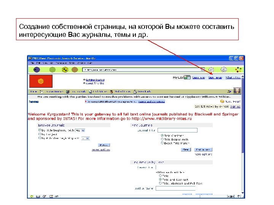Open the Tools menu
This screenshot has width=274, height=205.
pyautogui.click(x=72, y=63)
